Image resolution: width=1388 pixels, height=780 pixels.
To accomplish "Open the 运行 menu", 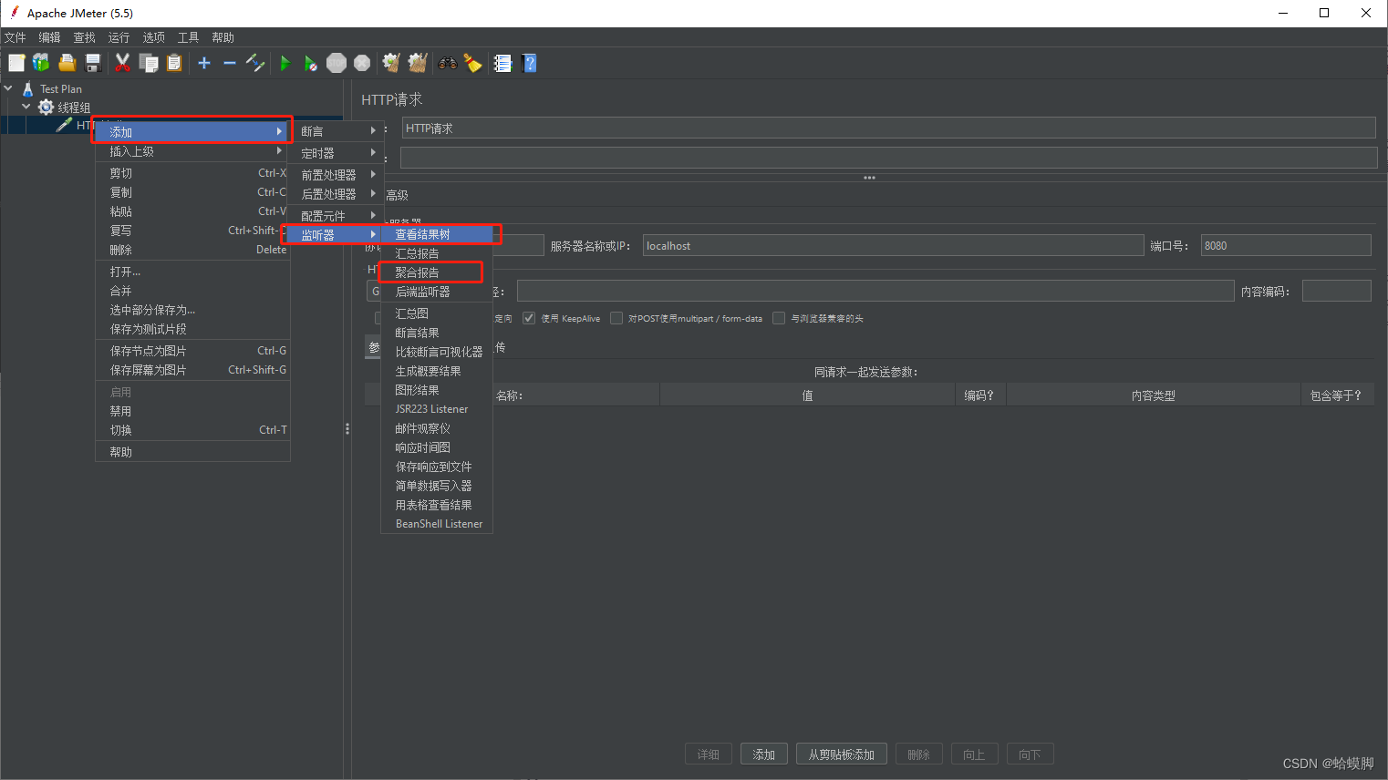I will tap(119, 37).
